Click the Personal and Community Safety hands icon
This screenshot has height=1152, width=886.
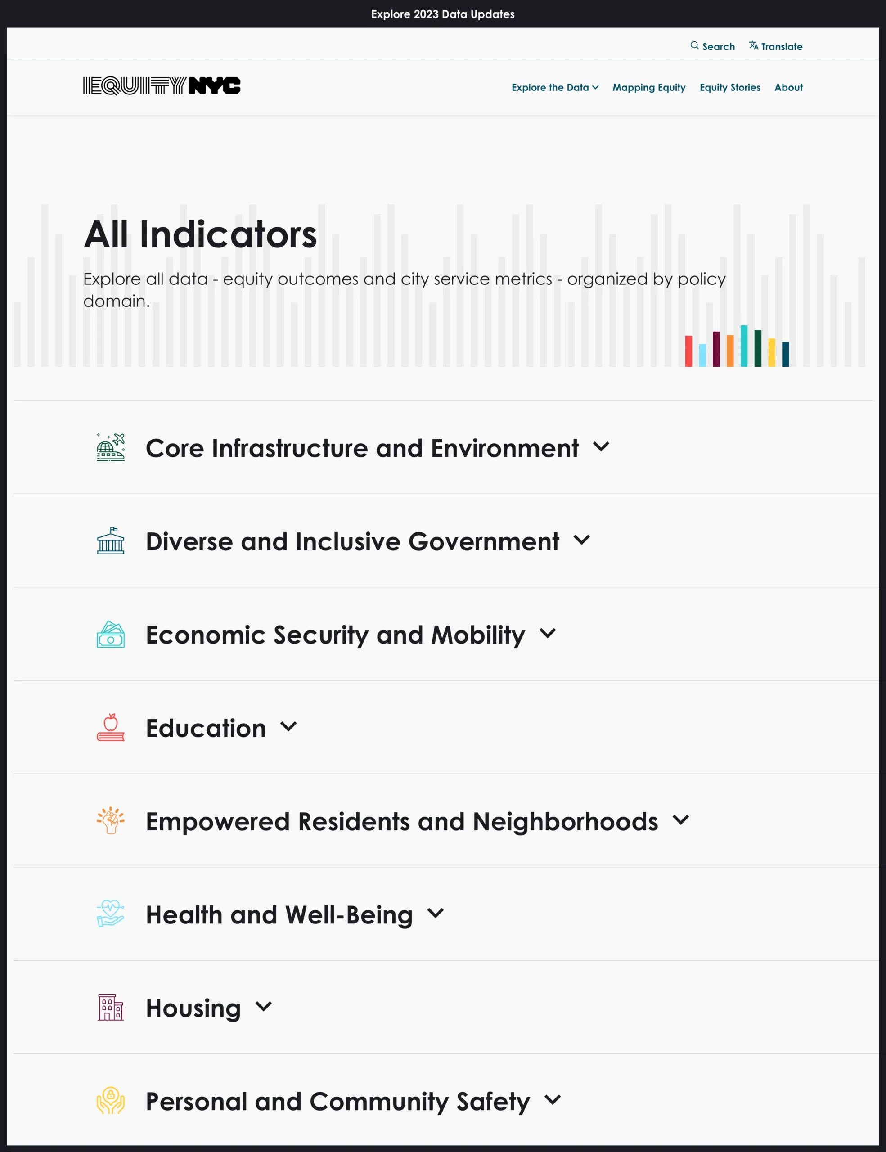coord(111,1101)
